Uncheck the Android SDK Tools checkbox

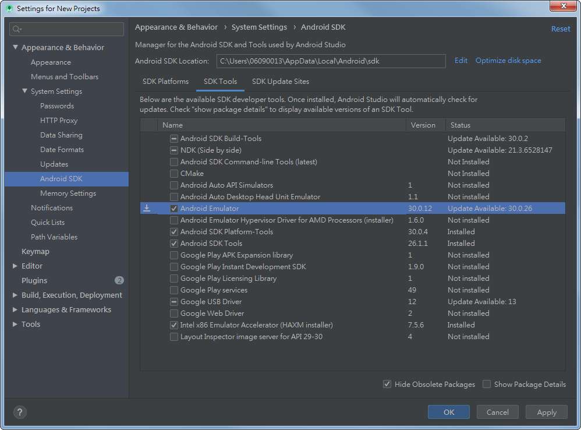(174, 243)
